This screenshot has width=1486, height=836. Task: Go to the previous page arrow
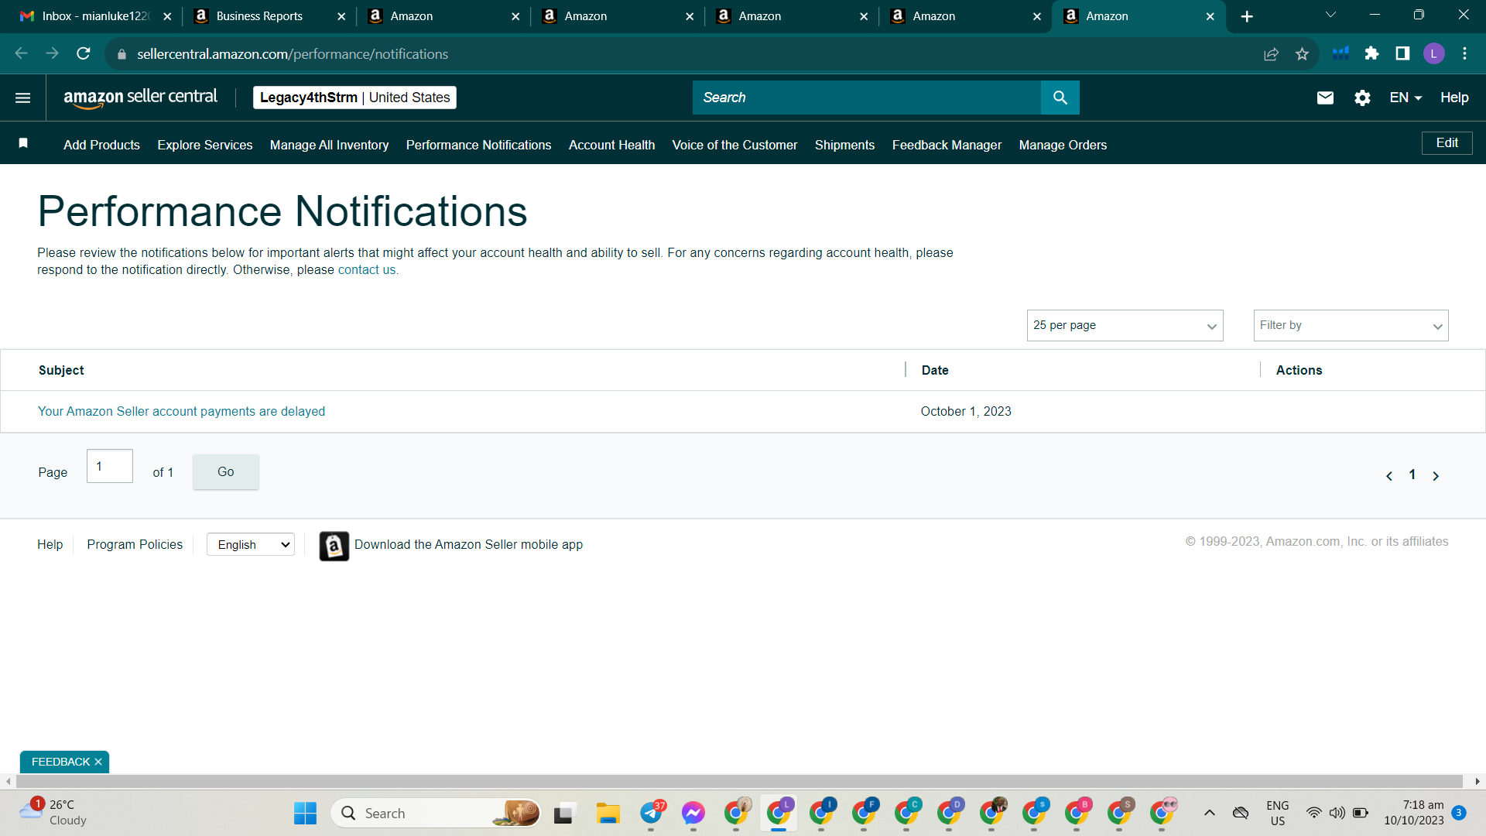tap(1389, 476)
